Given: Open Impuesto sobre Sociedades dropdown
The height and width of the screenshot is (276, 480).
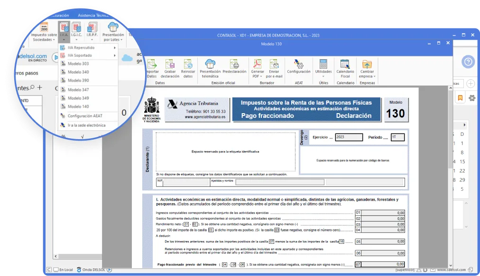Looking at the screenshot, I should 44,37.
